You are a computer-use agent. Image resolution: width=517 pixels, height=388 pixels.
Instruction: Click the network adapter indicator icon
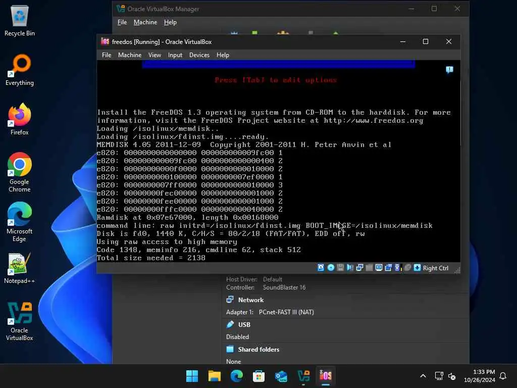[x=359, y=268]
